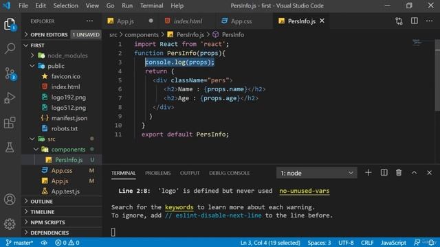
Task: Expand the NPM Scripts section
Action: click(x=61, y=222)
